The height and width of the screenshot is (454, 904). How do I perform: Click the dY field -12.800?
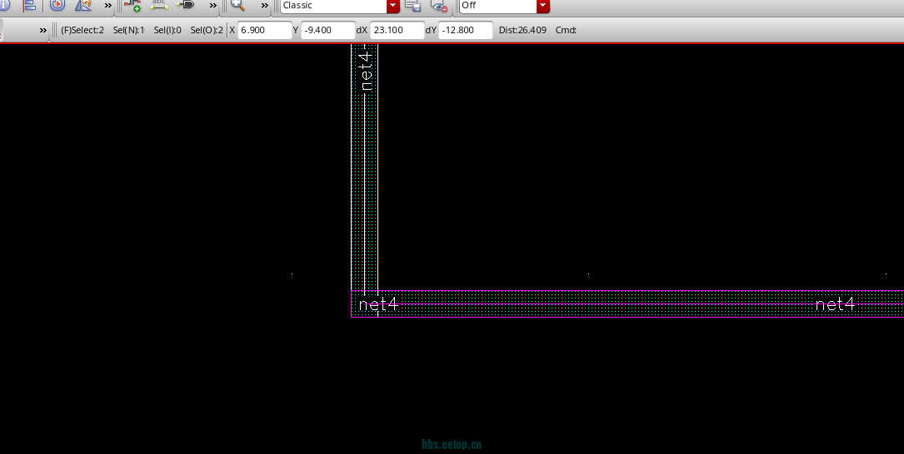(466, 30)
